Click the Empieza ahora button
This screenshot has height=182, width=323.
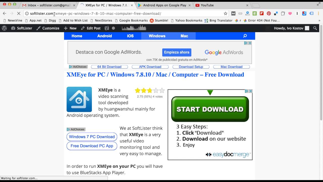click(x=177, y=52)
